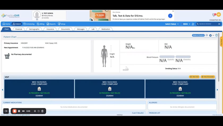Click the PracticeEHR logo
This screenshot has height=126, width=223.
[10, 16]
